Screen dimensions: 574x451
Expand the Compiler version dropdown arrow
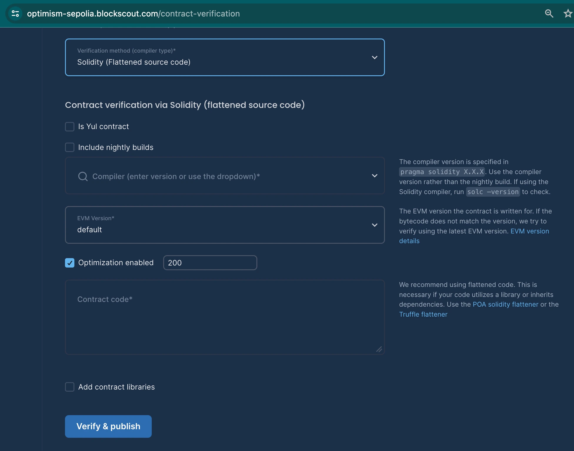coord(374,176)
